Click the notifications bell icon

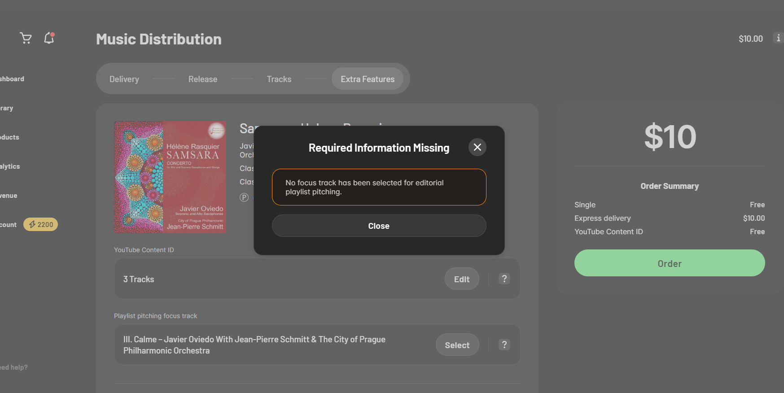[49, 39]
